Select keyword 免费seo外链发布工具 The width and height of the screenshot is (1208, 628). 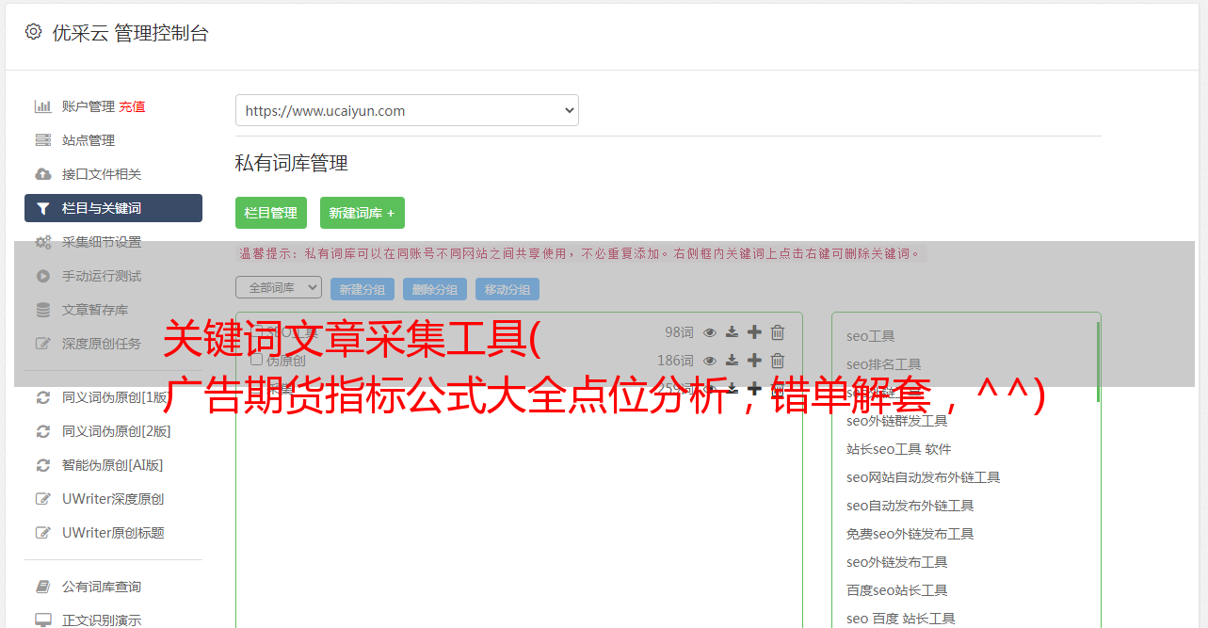(x=910, y=534)
